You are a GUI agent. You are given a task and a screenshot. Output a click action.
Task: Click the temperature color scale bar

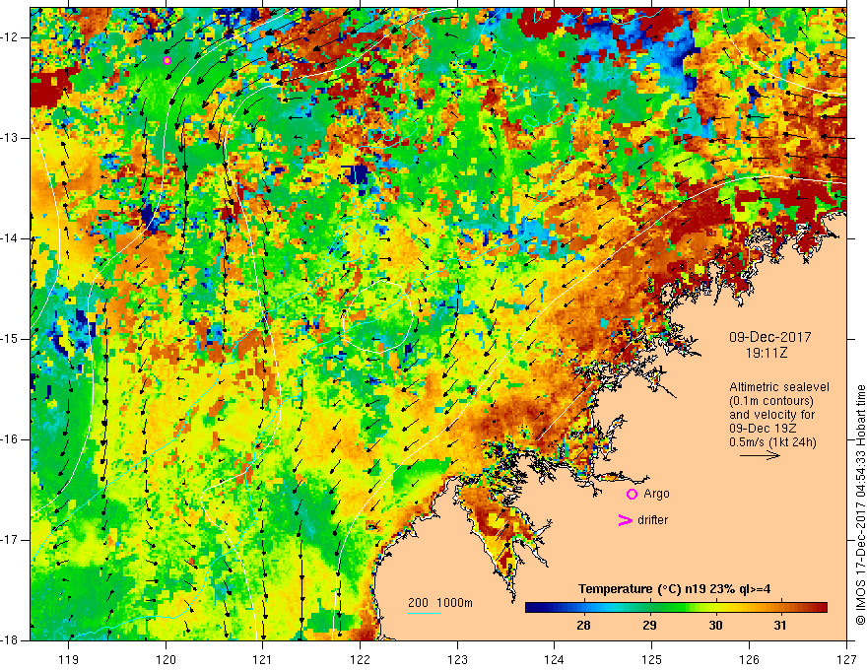(x=676, y=608)
